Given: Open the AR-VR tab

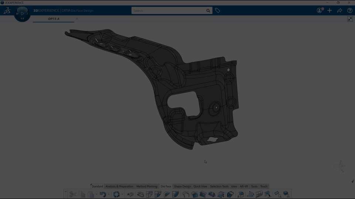Looking at the screenshot, I should coord(244,186).
